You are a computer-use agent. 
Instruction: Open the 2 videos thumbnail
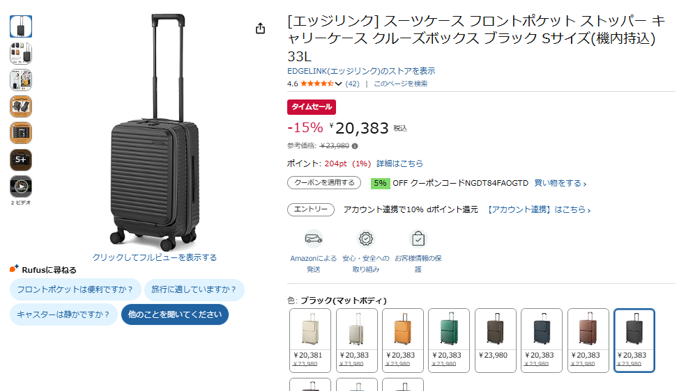[x=21, y=187]
